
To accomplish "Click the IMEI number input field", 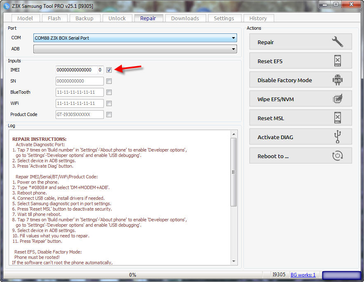I will click(77, 70).
